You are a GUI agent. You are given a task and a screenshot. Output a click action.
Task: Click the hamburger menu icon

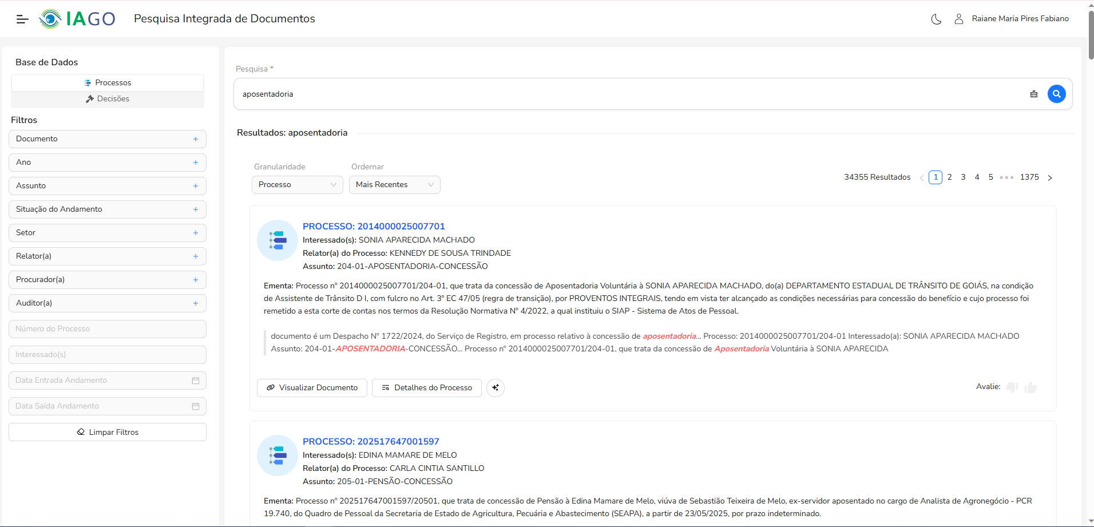coord(22,19)
